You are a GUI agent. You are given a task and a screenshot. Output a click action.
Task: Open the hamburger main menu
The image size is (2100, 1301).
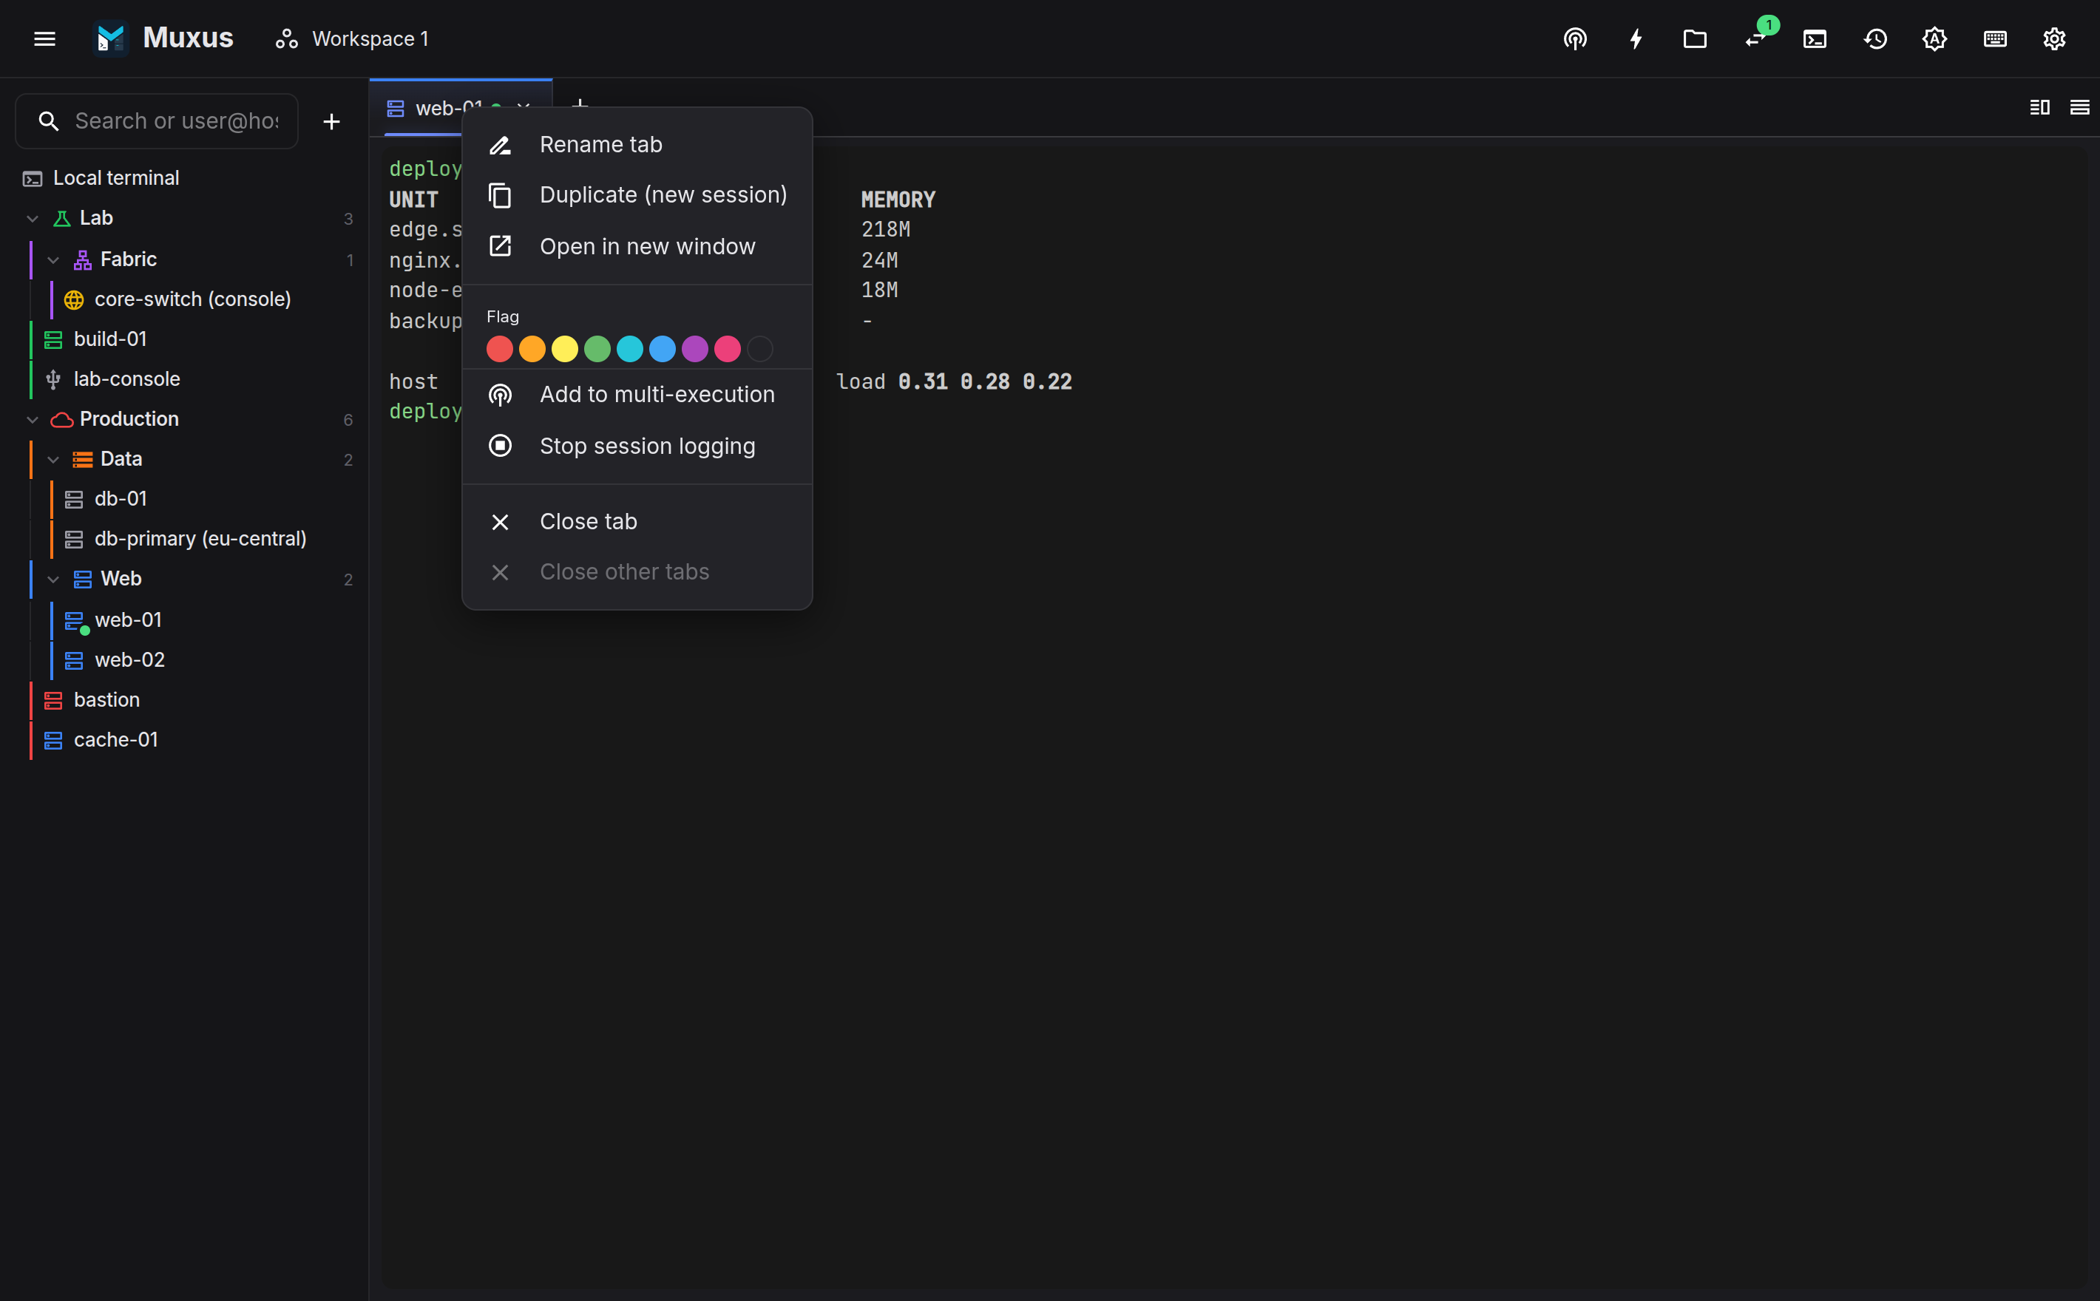coord(45,38)
